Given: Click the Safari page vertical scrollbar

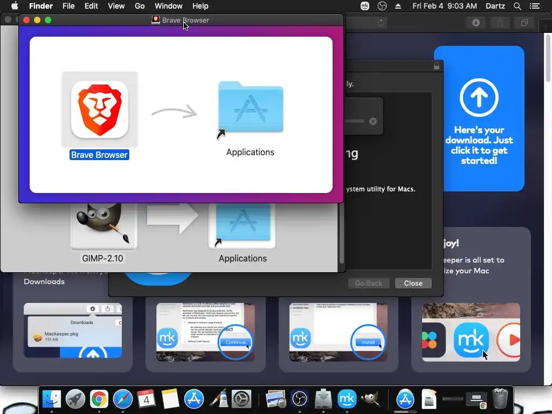Looking at the screenshot, I should 548,58.
